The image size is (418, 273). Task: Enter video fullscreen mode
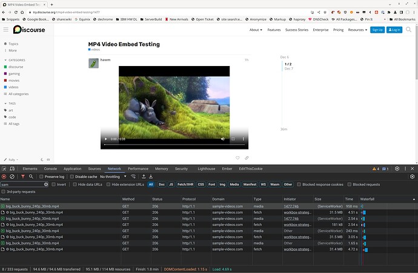233,139
